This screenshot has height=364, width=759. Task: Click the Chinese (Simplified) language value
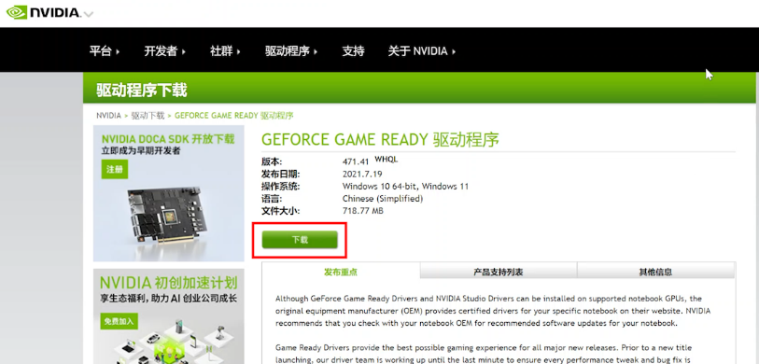[383, 199]
